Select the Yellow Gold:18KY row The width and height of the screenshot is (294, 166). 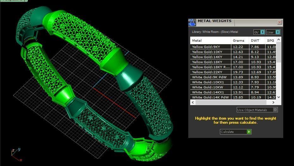pos(233,62)
